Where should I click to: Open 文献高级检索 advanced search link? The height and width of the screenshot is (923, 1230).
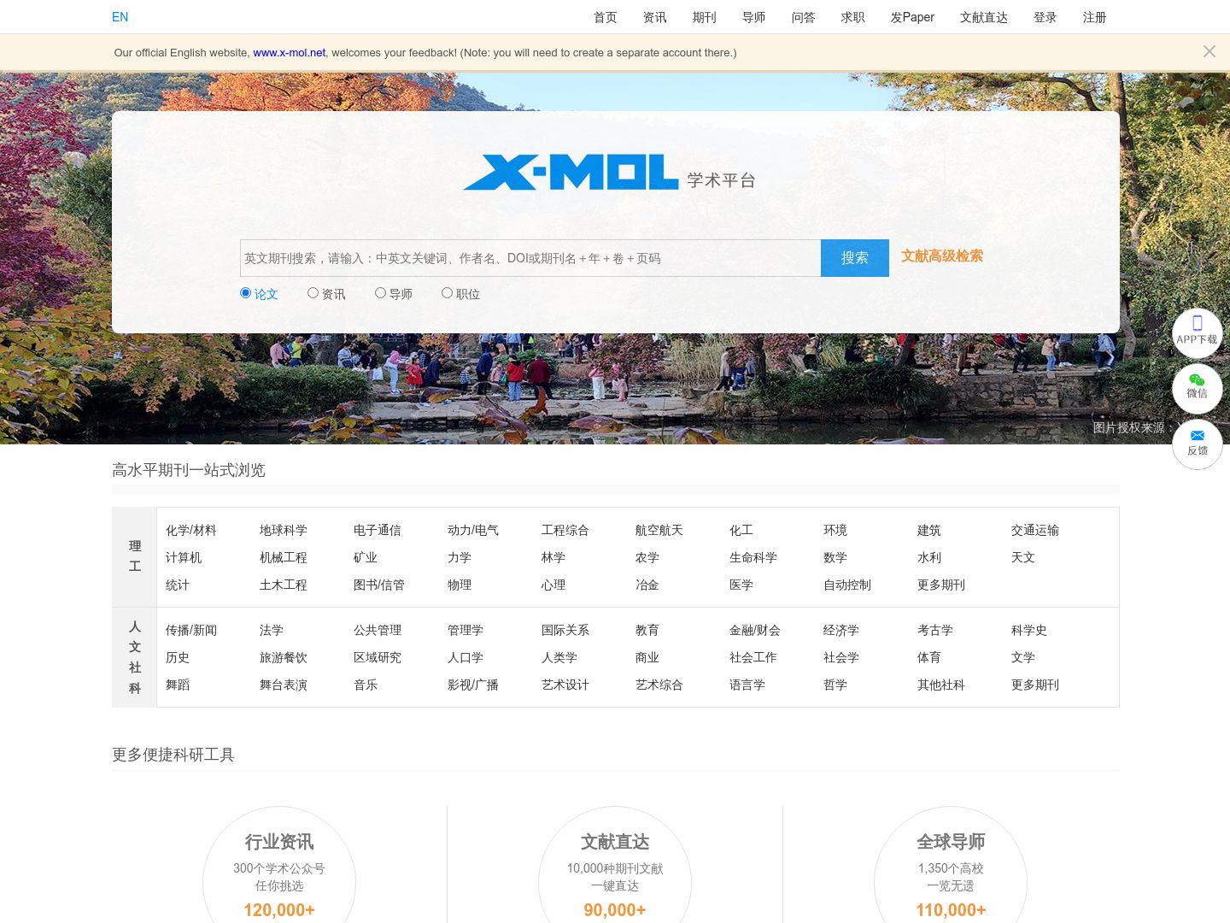(x=942, y=256)
